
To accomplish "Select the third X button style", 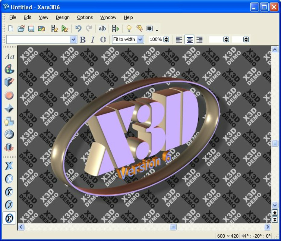I will pos(9,192).
